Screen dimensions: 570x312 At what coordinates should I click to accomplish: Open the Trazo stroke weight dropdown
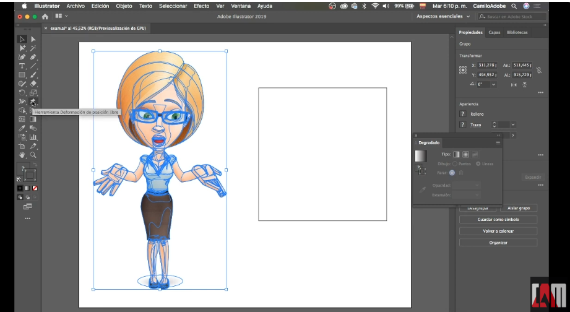pyautogui.click(x=512, y=125)
